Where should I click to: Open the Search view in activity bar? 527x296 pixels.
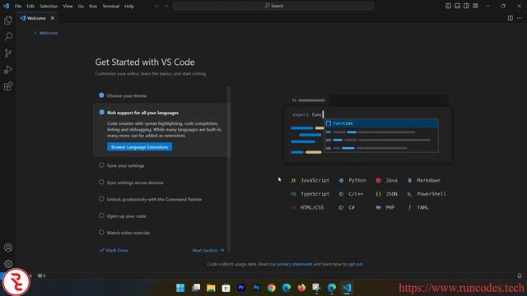(8, 36)
